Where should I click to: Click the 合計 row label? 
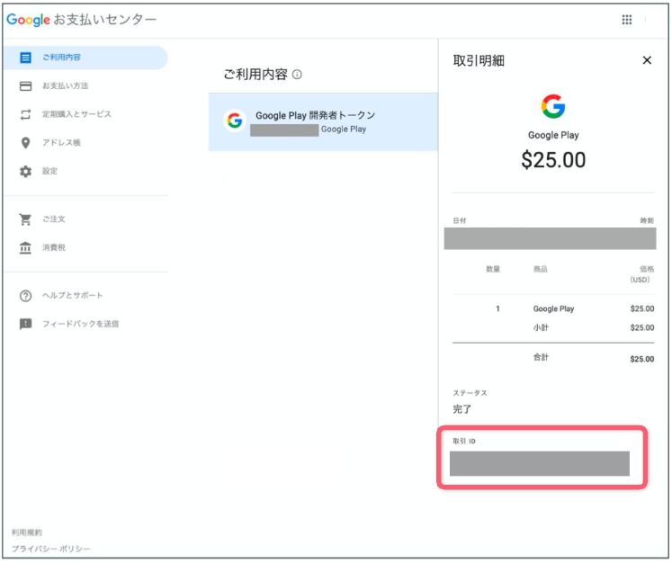pyautogui.click(x=541, y=357)
